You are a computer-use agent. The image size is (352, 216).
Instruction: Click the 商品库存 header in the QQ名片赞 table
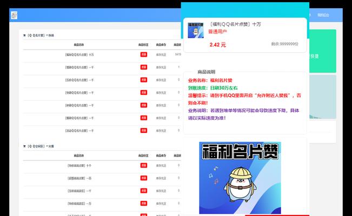tap(161, 45)
